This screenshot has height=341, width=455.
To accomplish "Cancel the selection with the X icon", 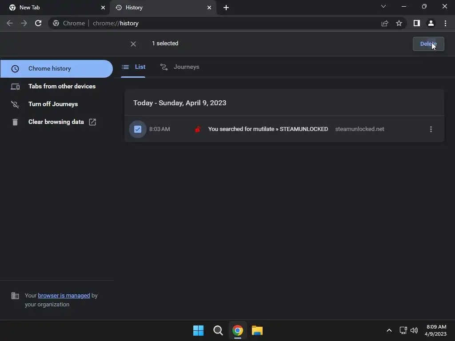I will (133, 44).
